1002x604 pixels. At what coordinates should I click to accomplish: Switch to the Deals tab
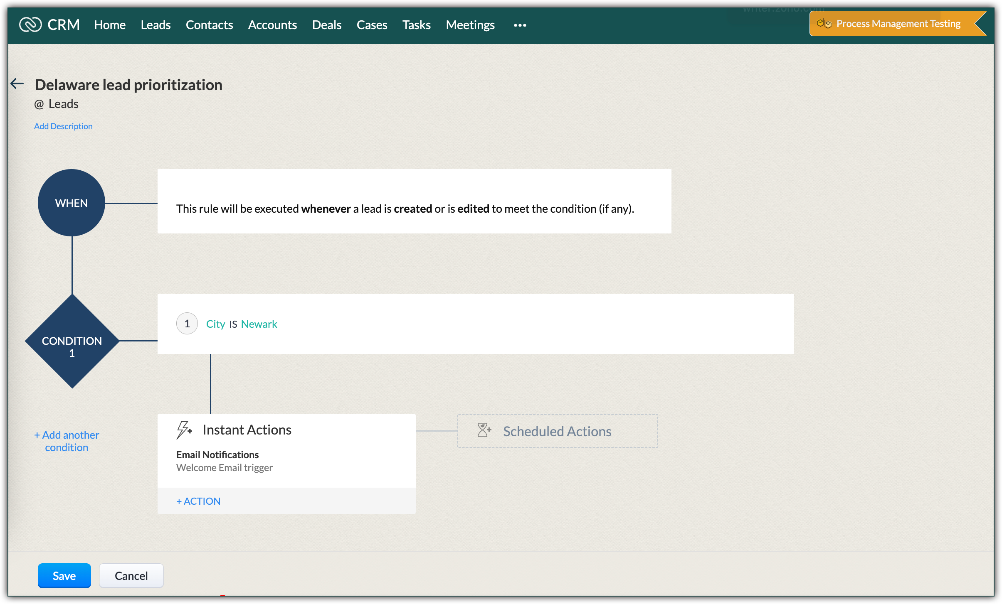pos(327,25)
